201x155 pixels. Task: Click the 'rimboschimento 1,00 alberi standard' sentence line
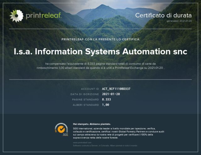100,68
